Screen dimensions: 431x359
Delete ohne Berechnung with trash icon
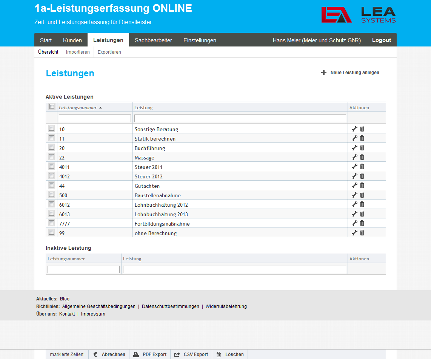tap(362, 233)
